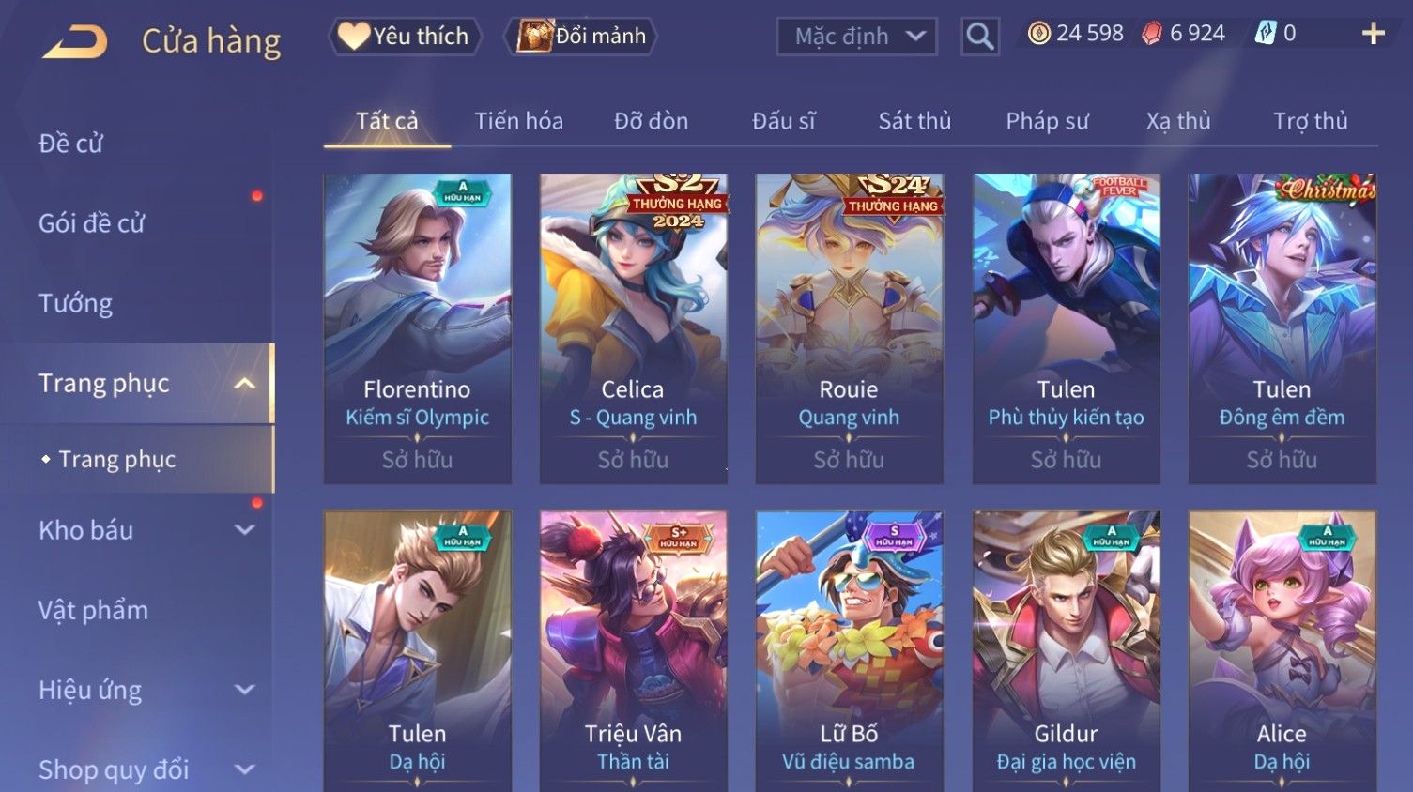Select the Florentino Kiếm sĩ Olympic skin card
Screen dimensions: 1413x792
(x=418, y=328)
